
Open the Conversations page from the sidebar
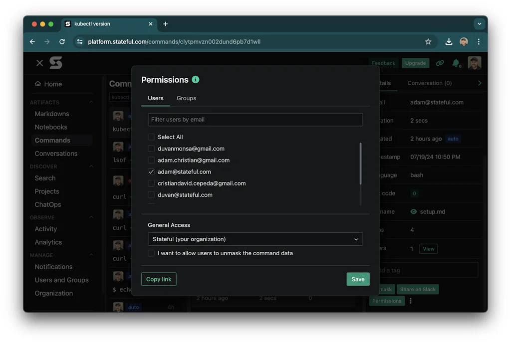(x=56, y=153)
